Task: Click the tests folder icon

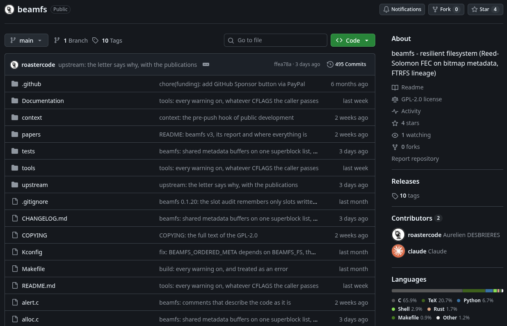Action: coord(15,151)
